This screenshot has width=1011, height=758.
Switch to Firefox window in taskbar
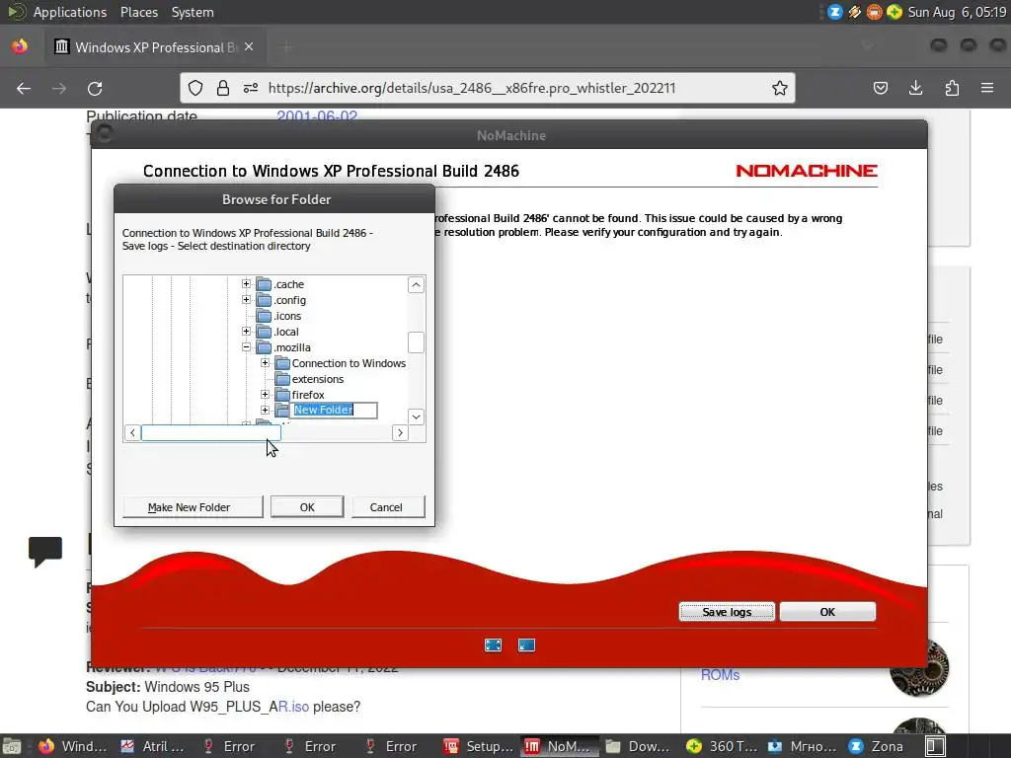(x=72, y=746)
